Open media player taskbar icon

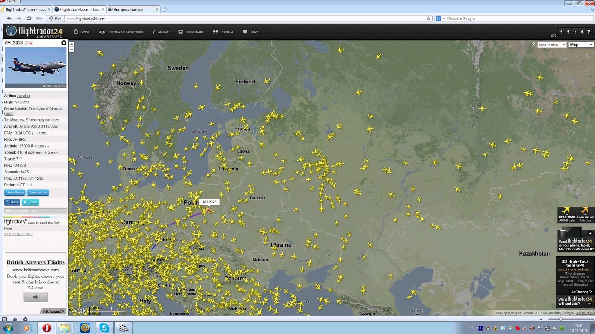tap(26, 328)
